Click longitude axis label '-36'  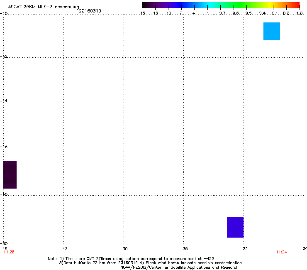click(x=184, y=249)
